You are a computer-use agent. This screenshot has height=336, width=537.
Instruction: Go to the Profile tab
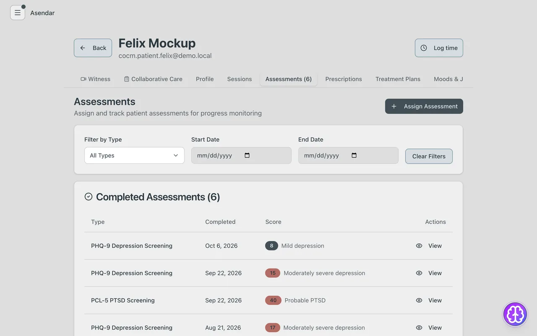pos(205,79)
